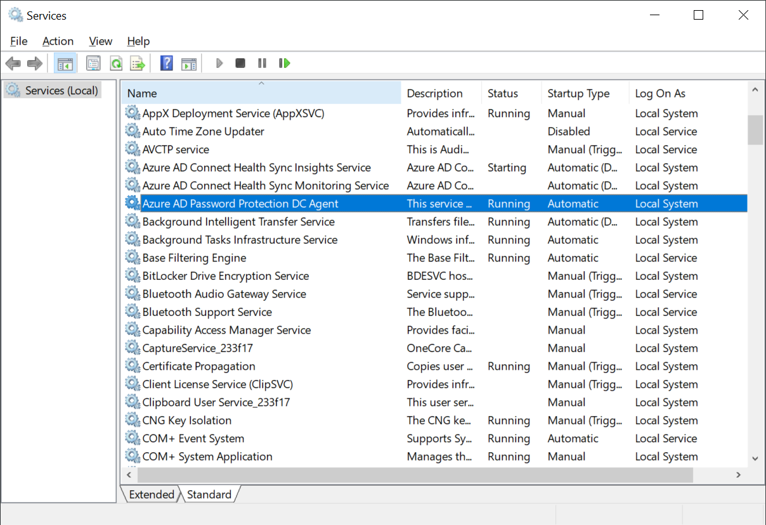Click the Start Service play icon

[x=219, y=63]
